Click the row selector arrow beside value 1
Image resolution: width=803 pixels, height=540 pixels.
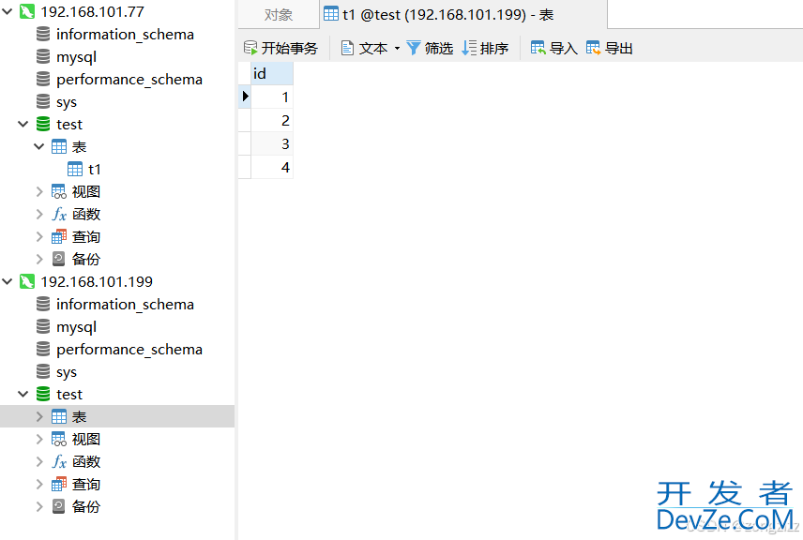245,97
